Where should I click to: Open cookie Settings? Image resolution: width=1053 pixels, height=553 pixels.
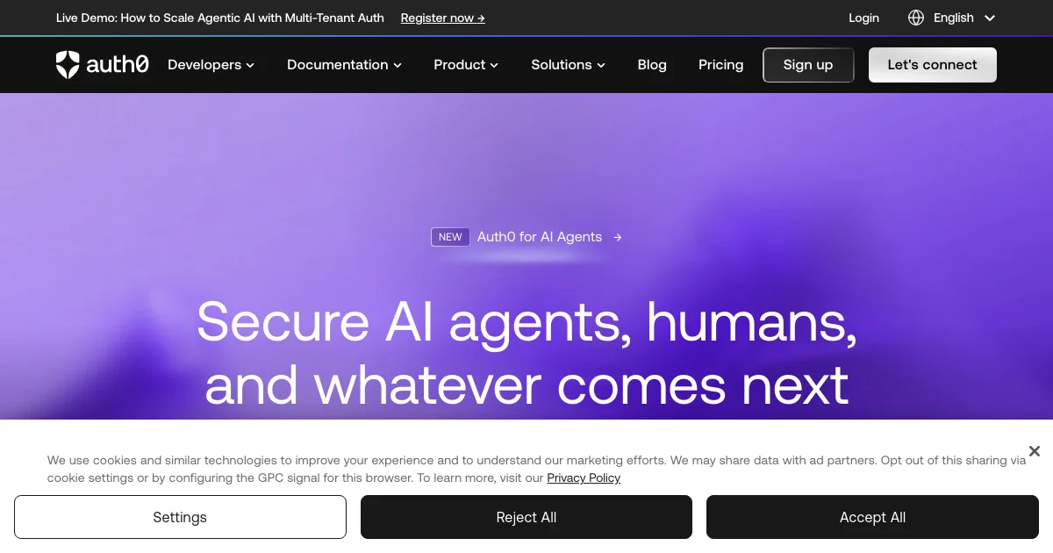tap(180, 517)
